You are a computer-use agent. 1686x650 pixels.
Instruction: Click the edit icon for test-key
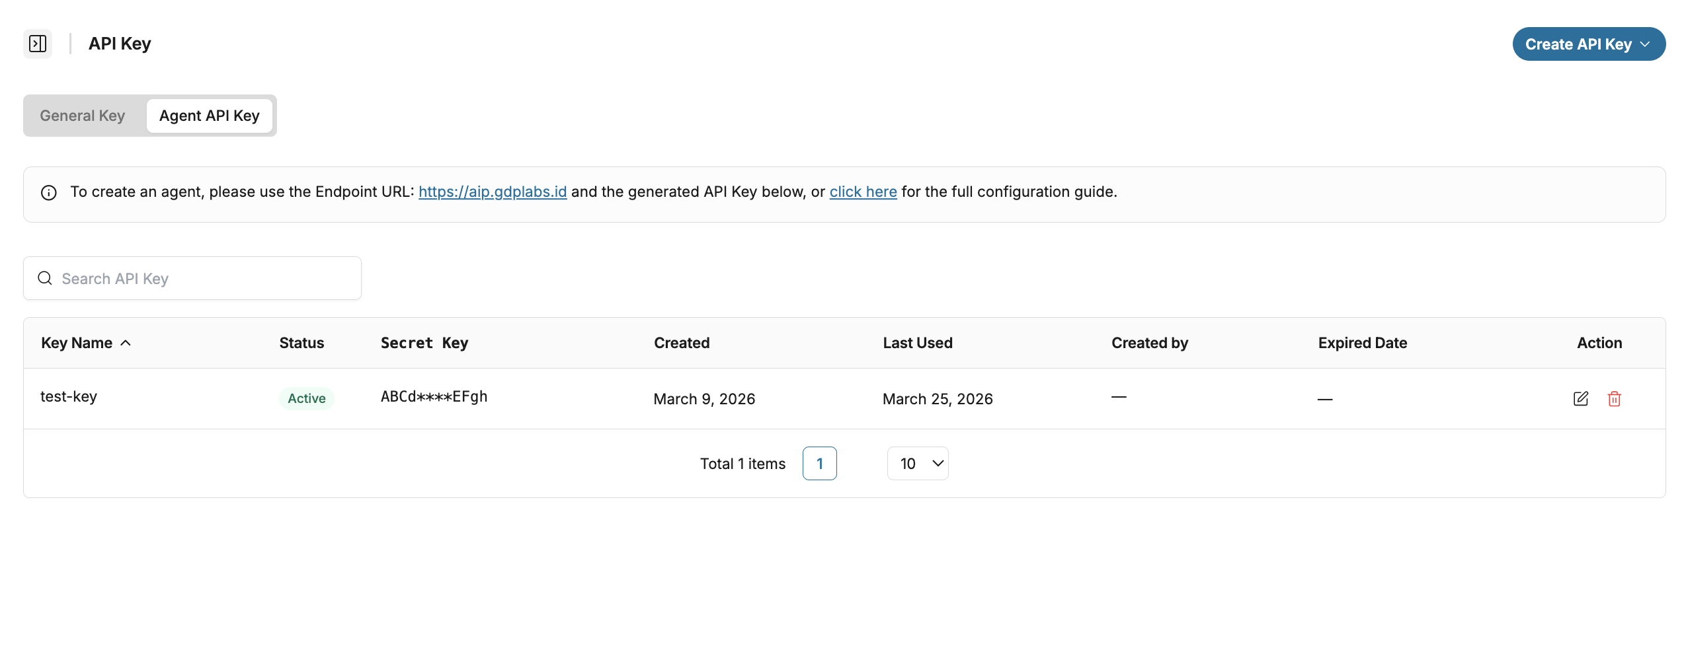pos(1580,398)
